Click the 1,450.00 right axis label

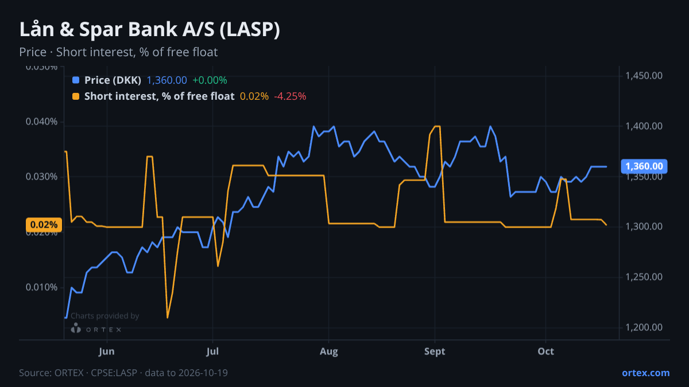(644, 76)
